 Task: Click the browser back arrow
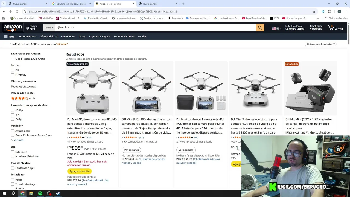tap(4, 11)
